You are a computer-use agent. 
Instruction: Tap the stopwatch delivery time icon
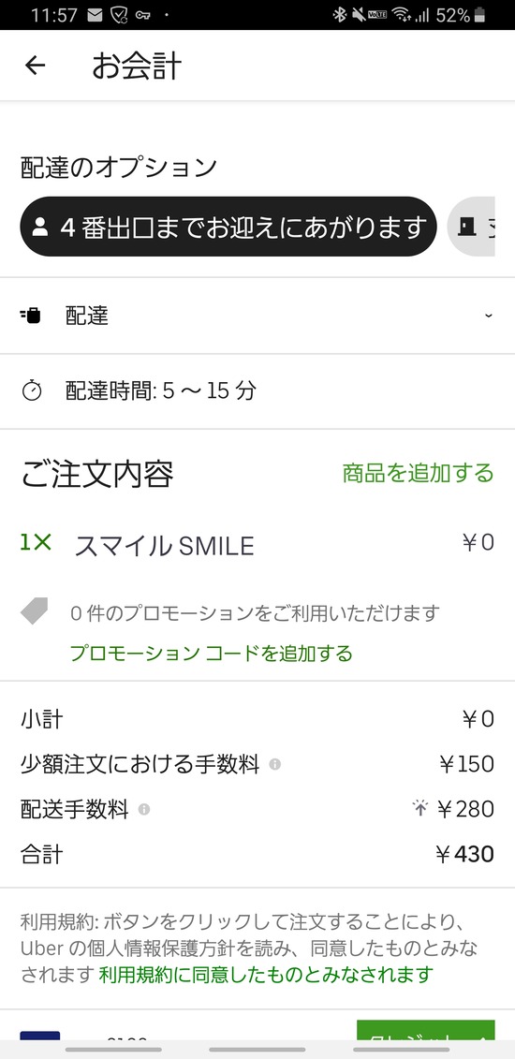(32, 390)
